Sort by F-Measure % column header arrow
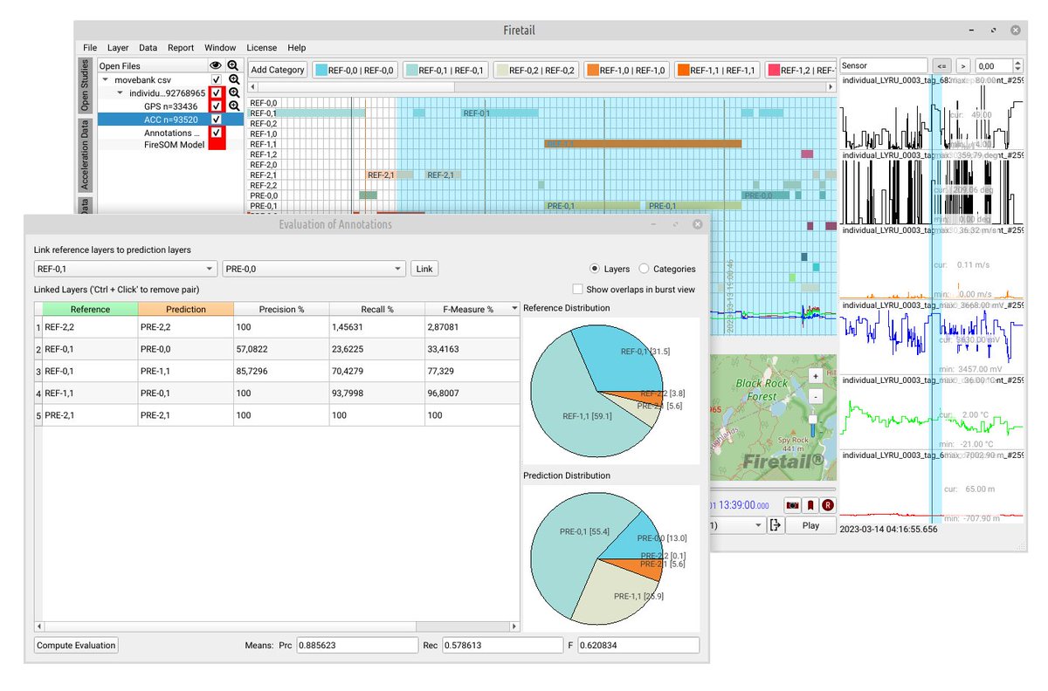This screenshot has height=691, width=1048. tap(514, 309)
